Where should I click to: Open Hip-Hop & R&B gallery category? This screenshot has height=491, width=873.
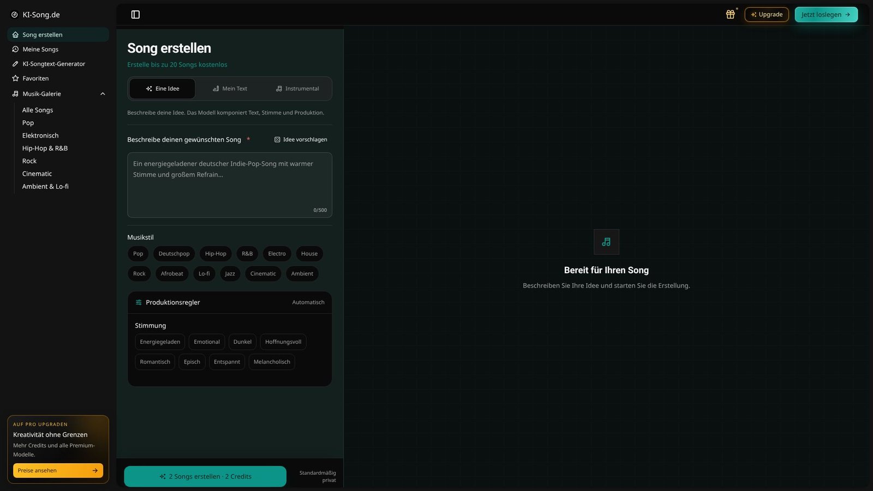click(x=45, y=148)
